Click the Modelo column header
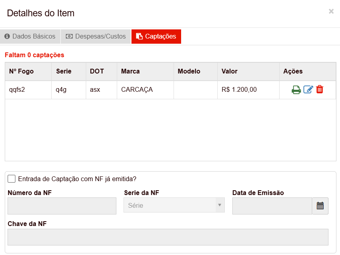This screenshot has width=340, height=255. (x=195, y=71)
